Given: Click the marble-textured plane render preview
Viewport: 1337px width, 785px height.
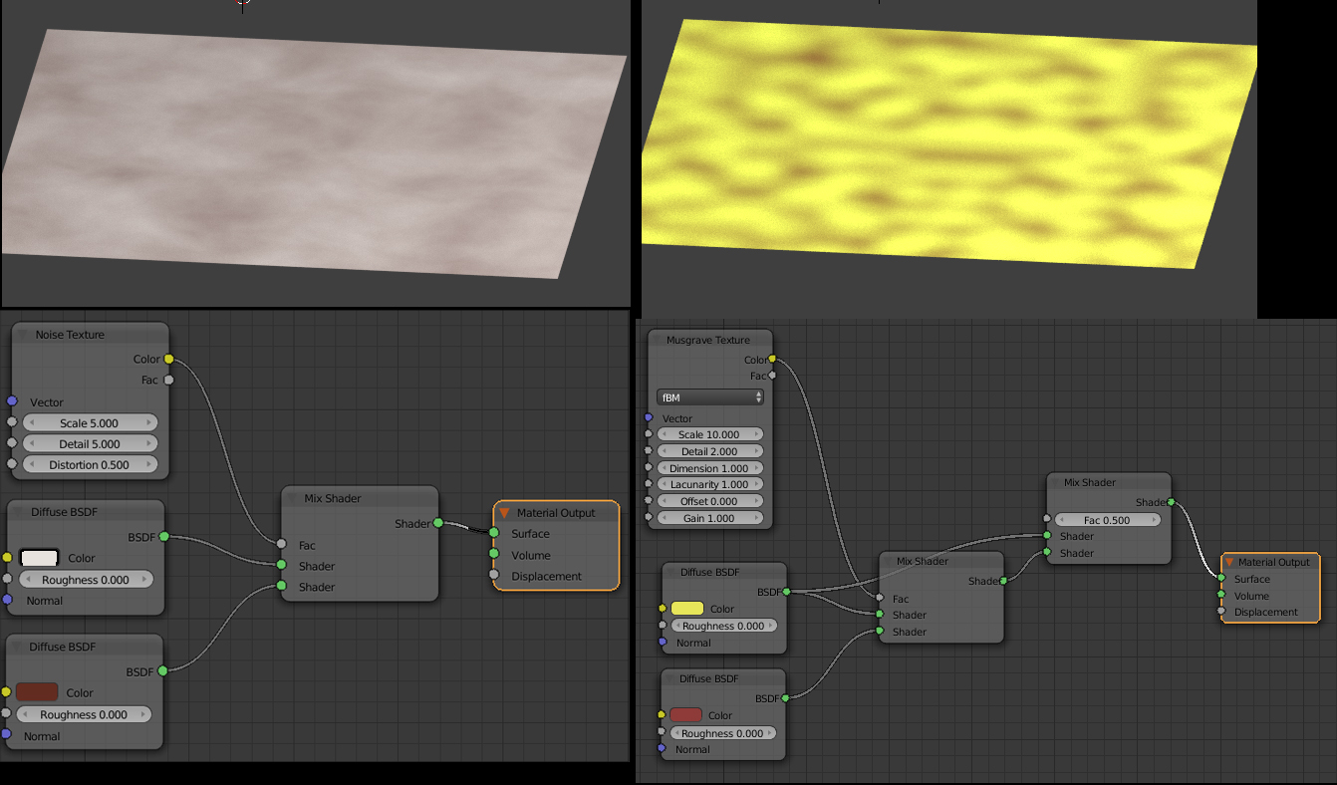Looking at the screenshot, I should pyautogui.click(x=315, y=153).
